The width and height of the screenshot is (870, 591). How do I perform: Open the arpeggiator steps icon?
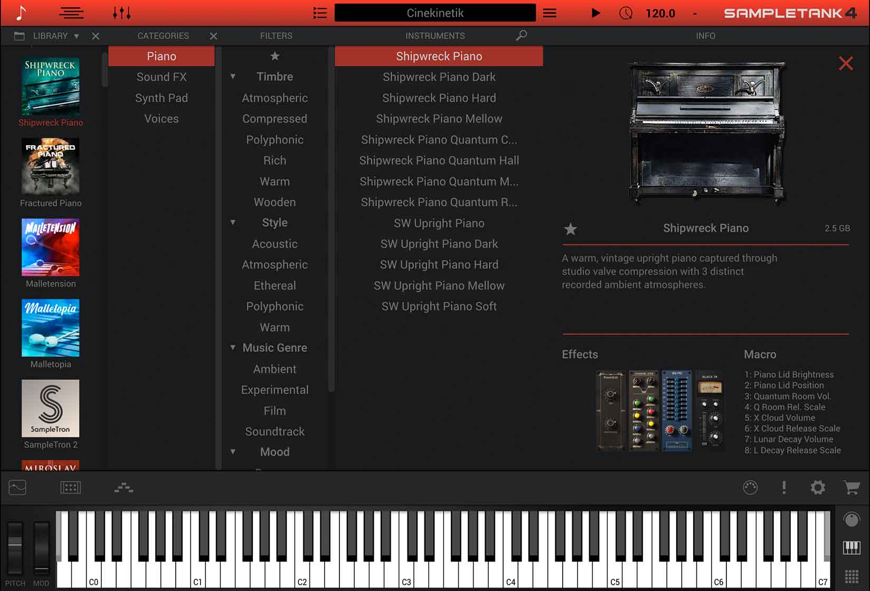[x=124, y=488]
